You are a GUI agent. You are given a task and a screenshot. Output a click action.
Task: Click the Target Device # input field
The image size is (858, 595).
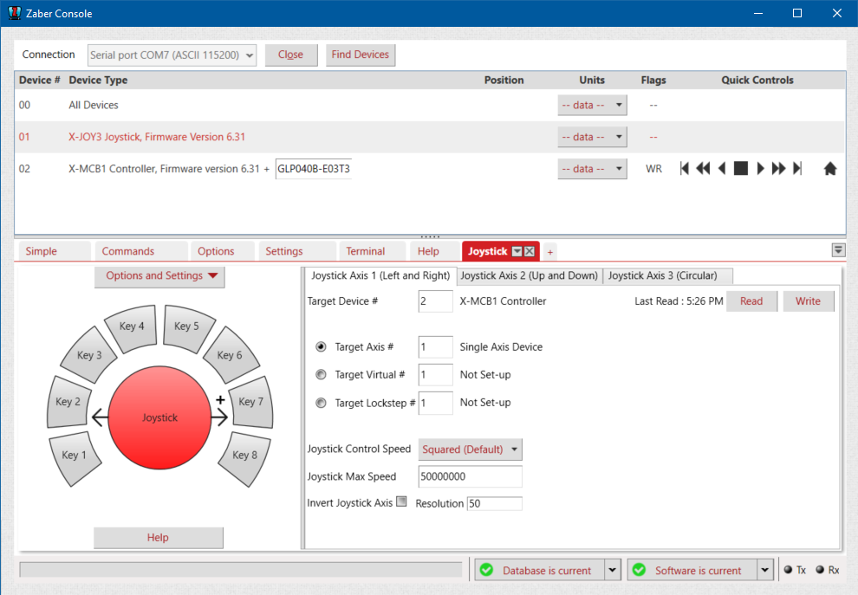click(436, 301)
